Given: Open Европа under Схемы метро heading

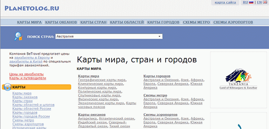Looking at the screenshot, I should 149,103.
